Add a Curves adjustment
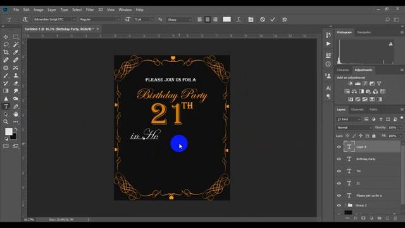 [364, 84]
